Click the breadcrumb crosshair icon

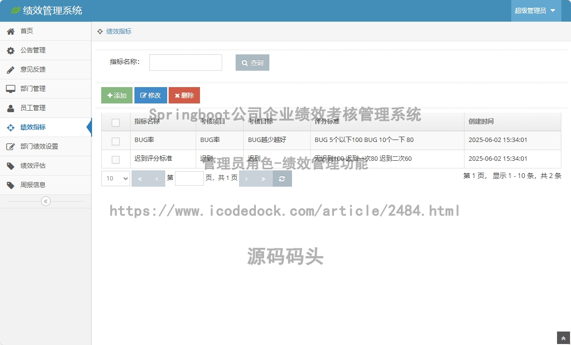click(100, 32)
